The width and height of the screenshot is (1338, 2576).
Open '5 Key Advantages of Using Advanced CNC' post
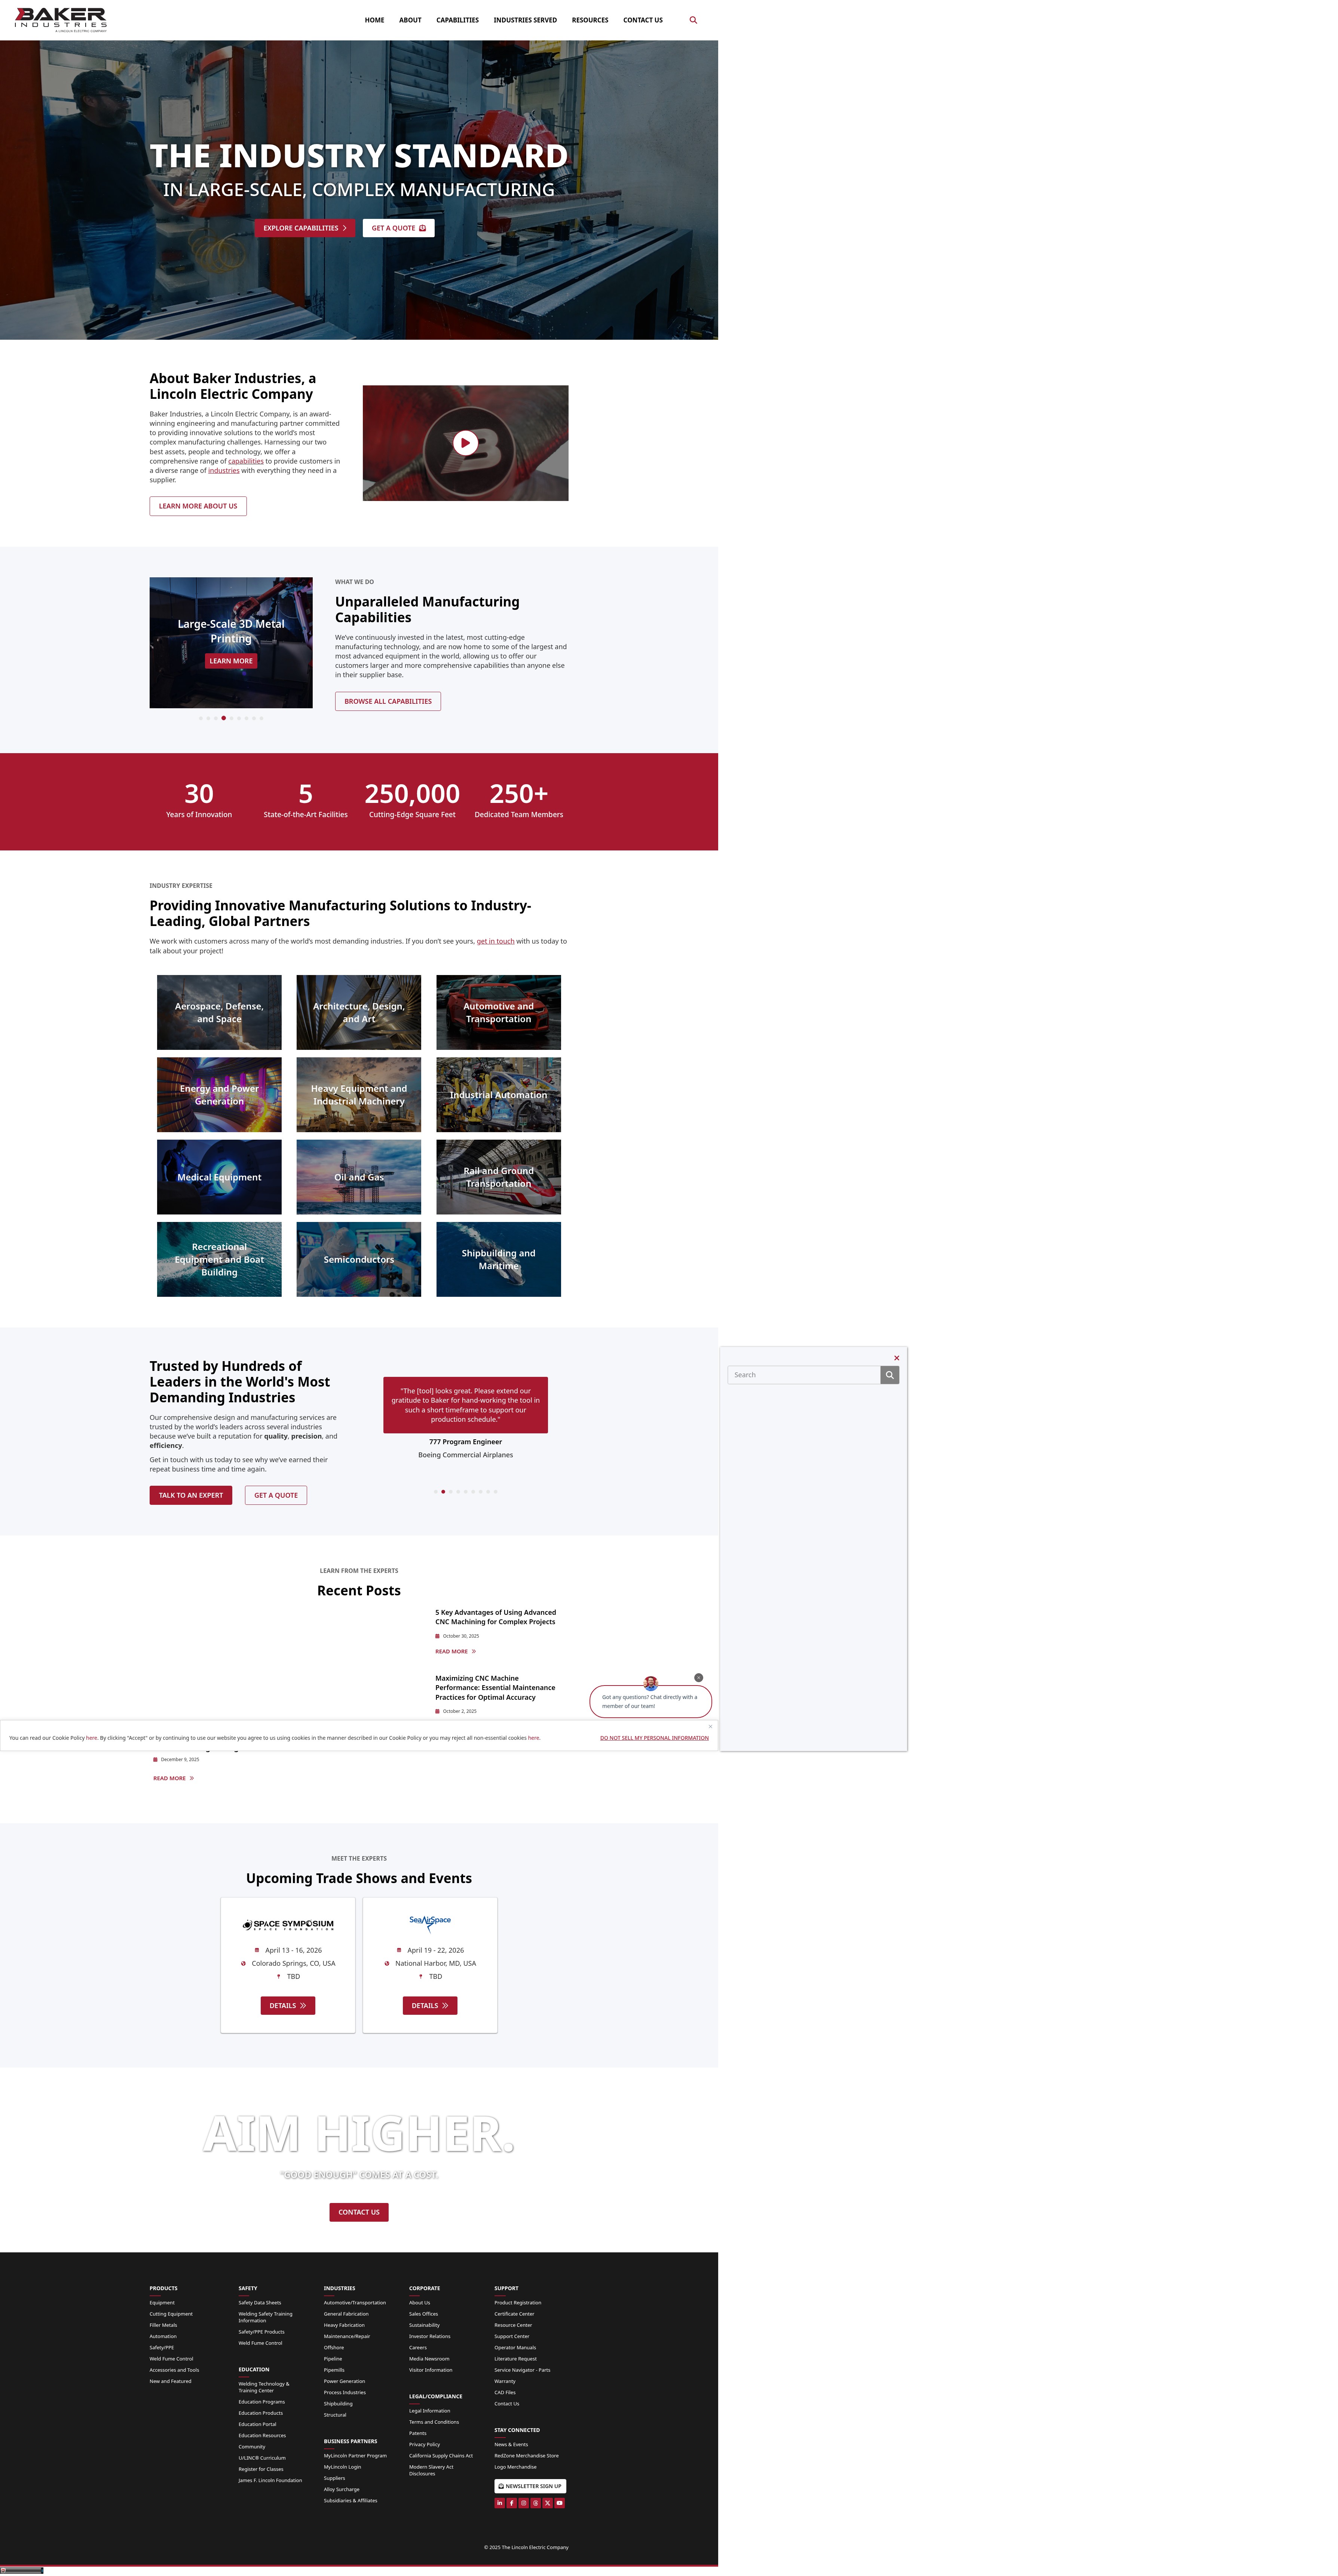click(x=496, y=1617)
